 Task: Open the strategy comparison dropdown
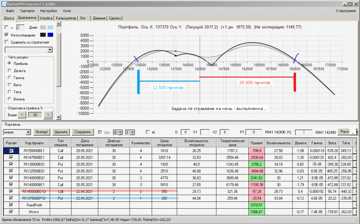[50, 50]
